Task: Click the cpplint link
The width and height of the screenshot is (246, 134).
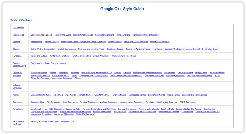Action: click(63, 63)
